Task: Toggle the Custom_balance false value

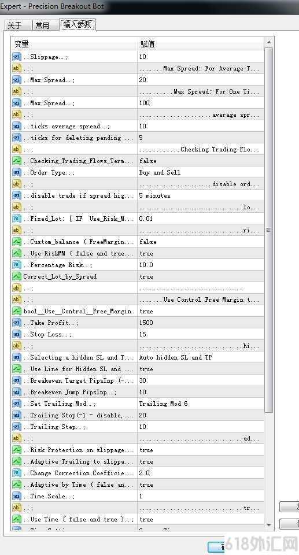Action: pyautogui.click(x=201, y=242)
